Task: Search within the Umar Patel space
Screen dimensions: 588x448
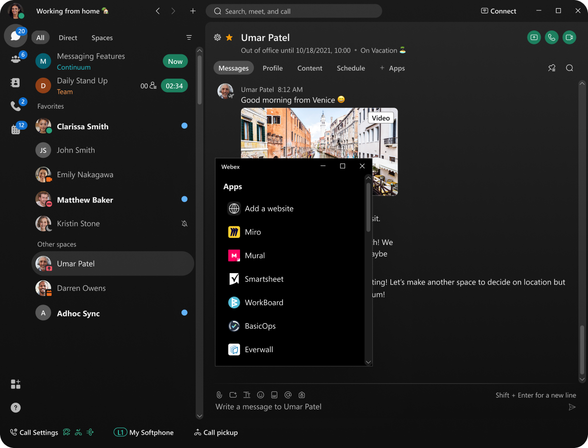Action: click(569, 68)
